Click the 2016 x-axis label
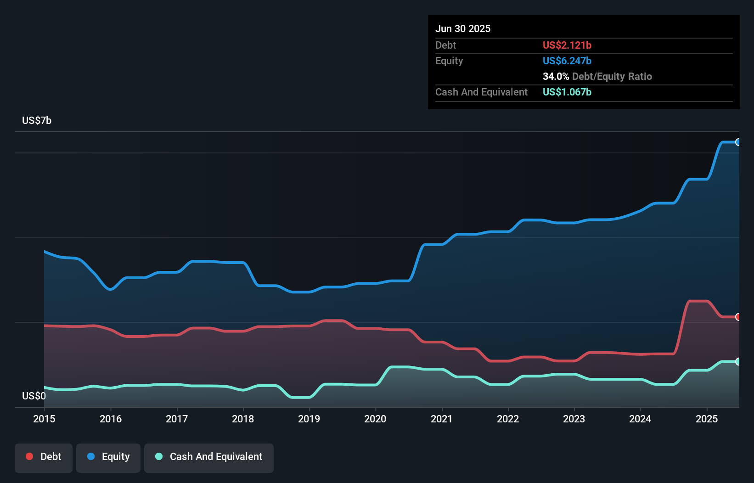 tap(111, 419)
